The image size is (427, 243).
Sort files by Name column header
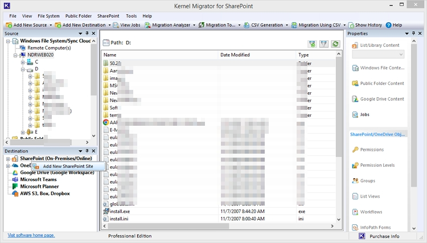pyautogui.click(x=159, y=55)
